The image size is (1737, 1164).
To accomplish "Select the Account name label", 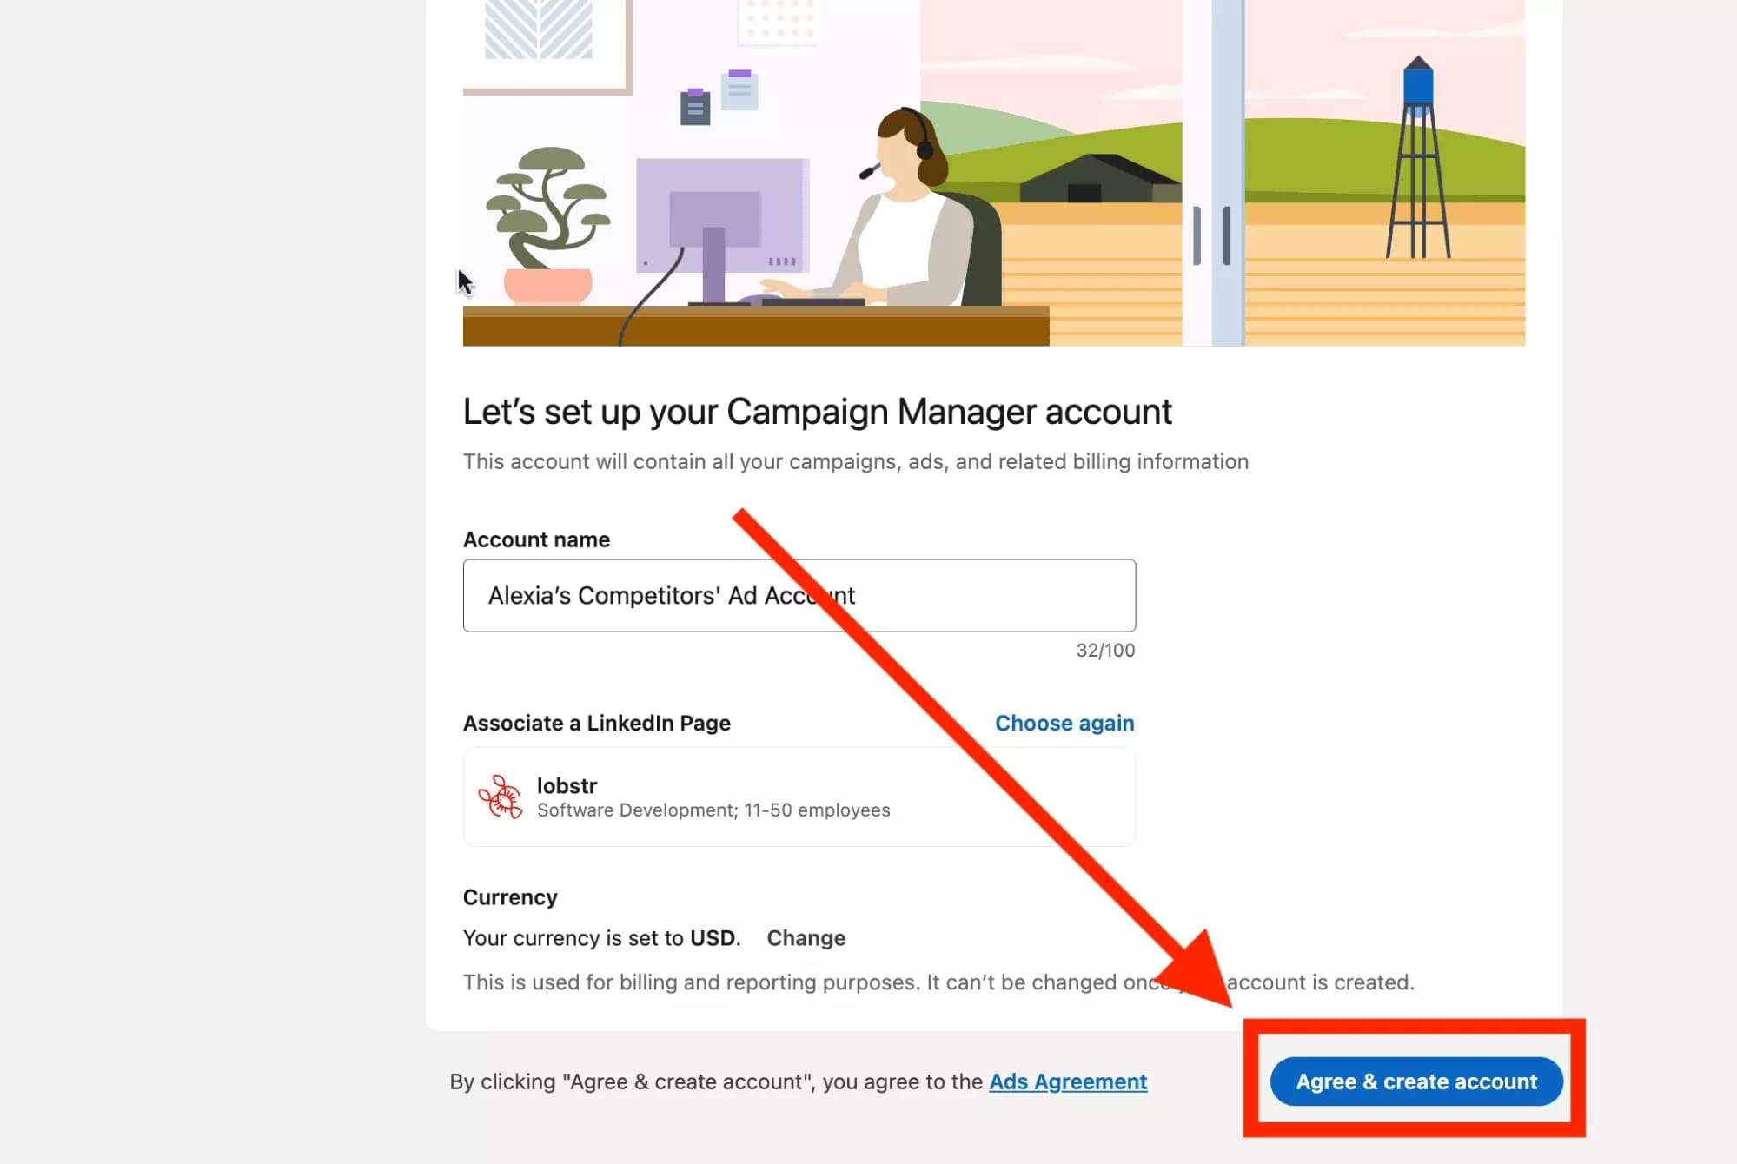I will pos(537,539).
